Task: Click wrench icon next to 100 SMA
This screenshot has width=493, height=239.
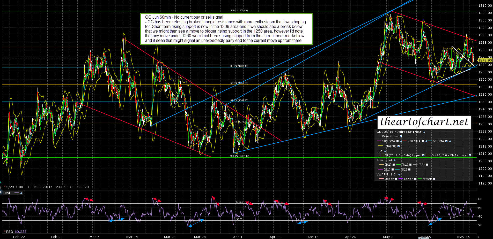Action: coord(401,141)
